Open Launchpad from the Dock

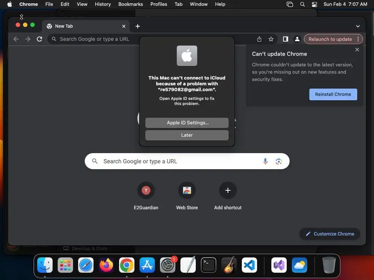pyautogui.click(x=65, y=265)
